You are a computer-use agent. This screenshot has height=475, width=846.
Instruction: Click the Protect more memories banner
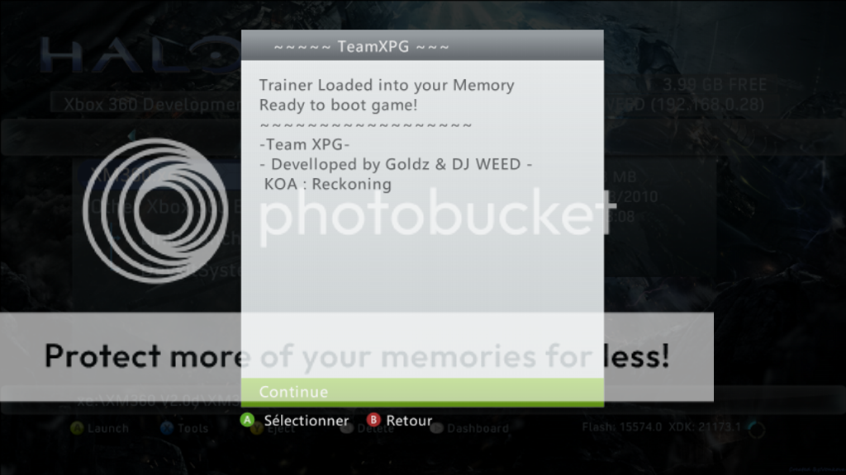click(357, 356)
